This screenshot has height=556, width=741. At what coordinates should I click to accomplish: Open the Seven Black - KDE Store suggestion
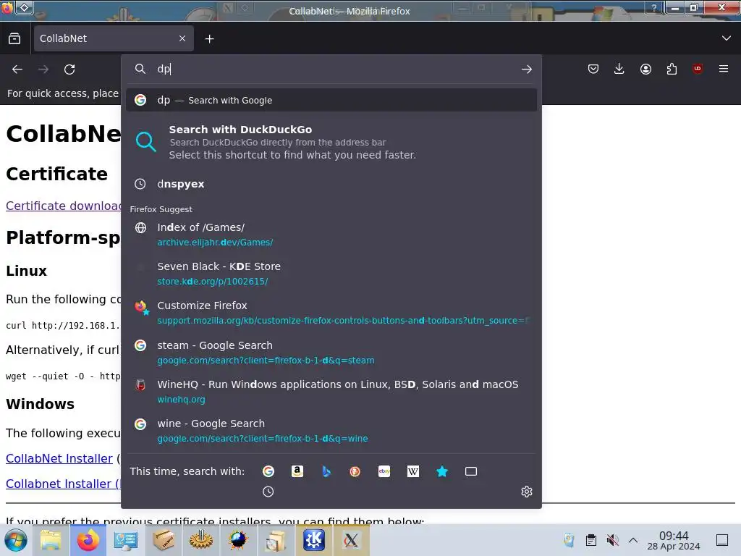coord(331,274)
